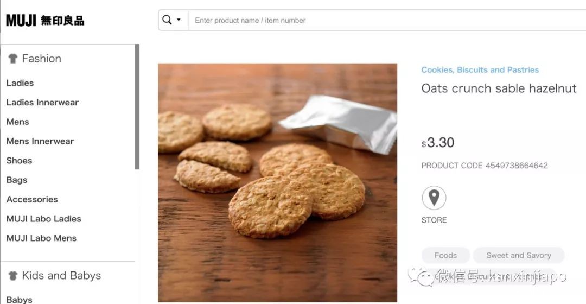Open the search type dropdown arrow
Viewport: 586px width, 304px height.
(179, 20)
